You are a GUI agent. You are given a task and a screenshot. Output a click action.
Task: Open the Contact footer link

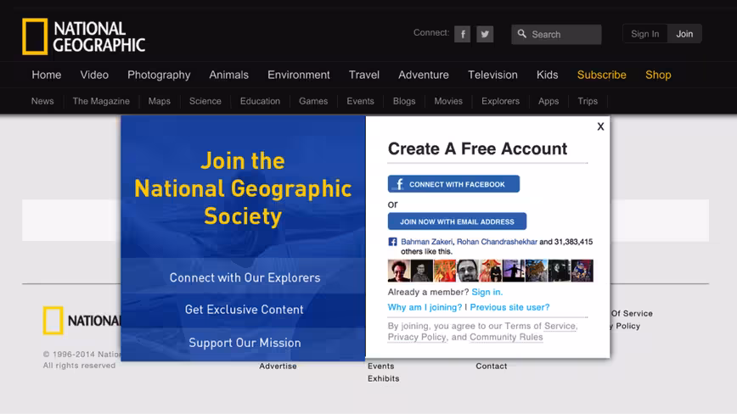click(491, 366)
